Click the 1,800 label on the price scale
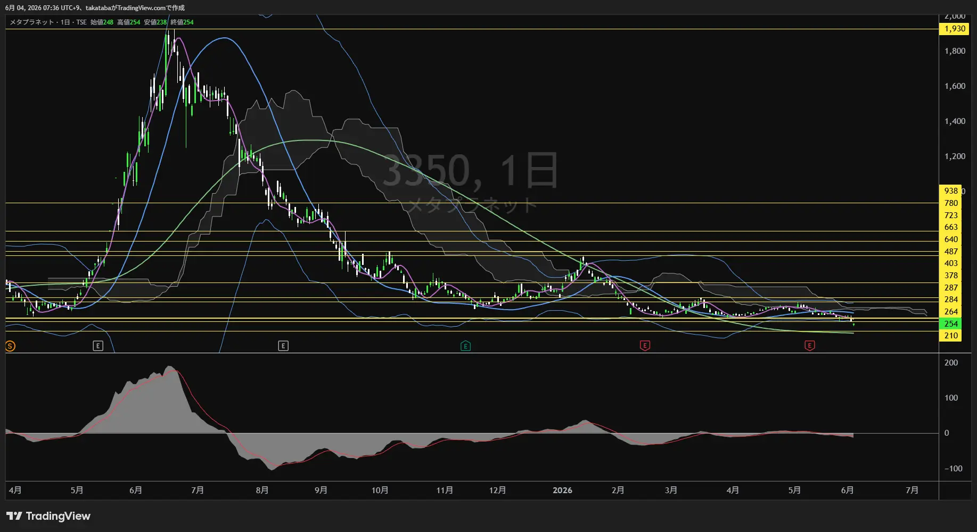977x532 pixels. click(x=955, y=51)
